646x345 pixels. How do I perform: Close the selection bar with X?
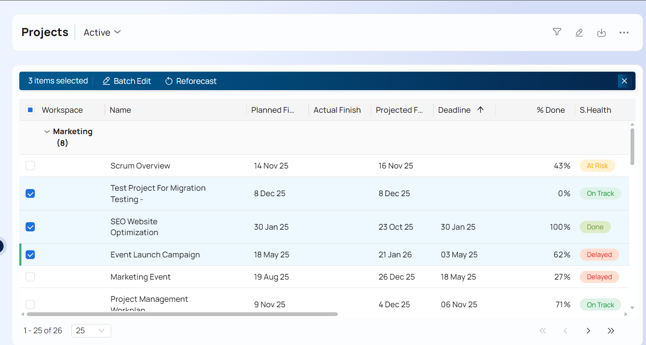(624, 81)
